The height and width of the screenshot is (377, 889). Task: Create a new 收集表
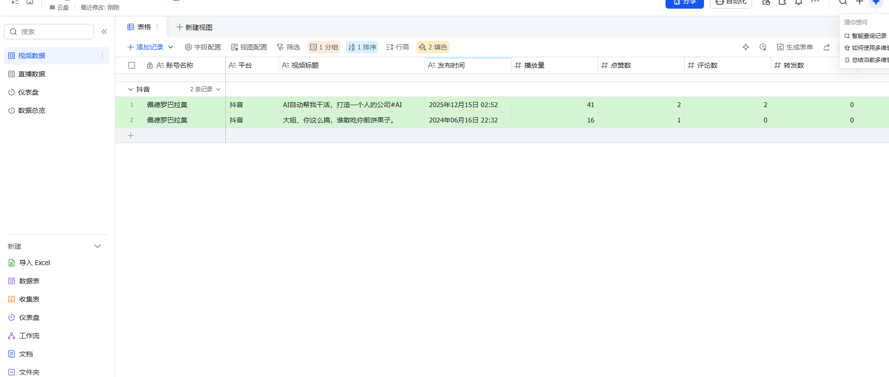(x=24, y=299)
